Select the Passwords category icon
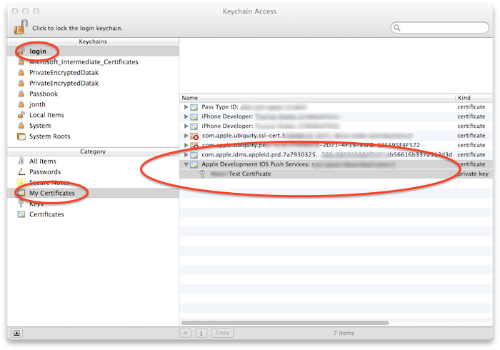Image resolution: width=500 pixels, height=350 pixels. coord(21,172)
